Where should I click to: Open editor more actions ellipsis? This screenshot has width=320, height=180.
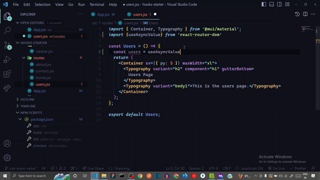(x=313, y=14)
